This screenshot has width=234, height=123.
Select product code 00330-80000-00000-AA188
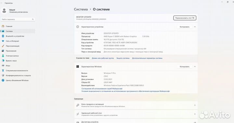(114, 46)
